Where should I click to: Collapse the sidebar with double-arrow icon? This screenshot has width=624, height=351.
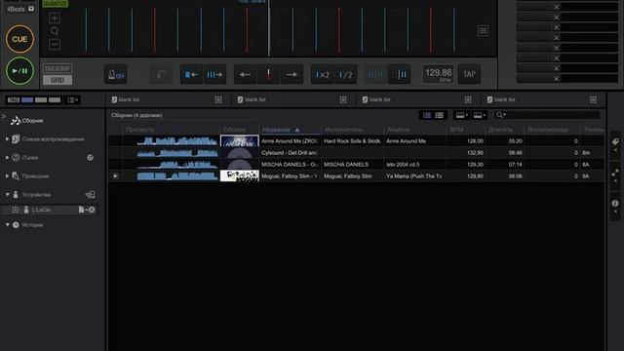pyautogui.click(x=4, y=117)
